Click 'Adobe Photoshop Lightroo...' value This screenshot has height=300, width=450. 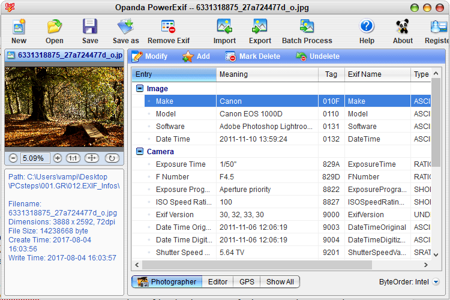266,127
